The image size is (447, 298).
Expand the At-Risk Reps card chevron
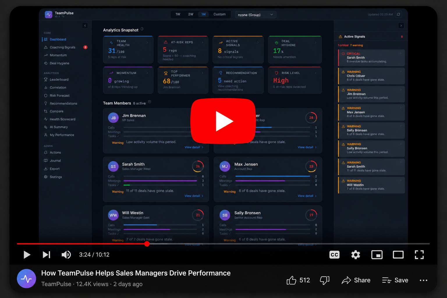[x=202, y=42]
